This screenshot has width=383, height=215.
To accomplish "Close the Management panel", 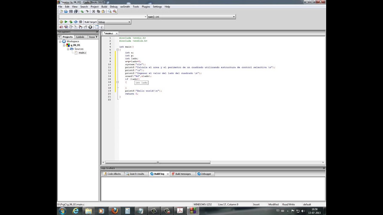I will click(97, 32).
